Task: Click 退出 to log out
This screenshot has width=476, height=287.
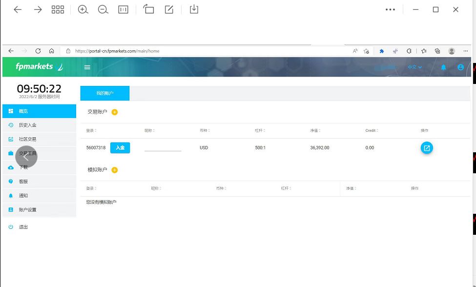Action: 23,227
